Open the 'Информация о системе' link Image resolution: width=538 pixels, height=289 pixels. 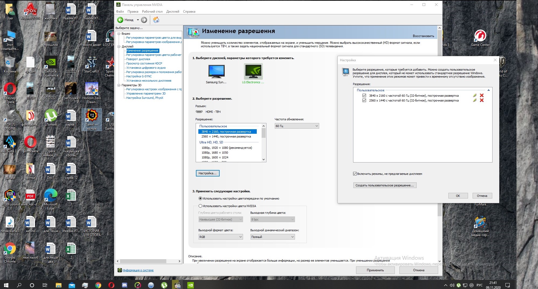tap(138, 270)
